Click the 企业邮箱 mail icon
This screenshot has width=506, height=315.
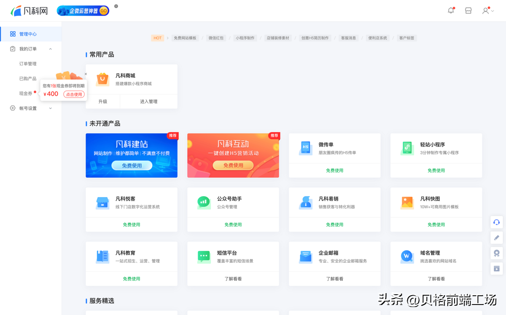coord(306,256)
